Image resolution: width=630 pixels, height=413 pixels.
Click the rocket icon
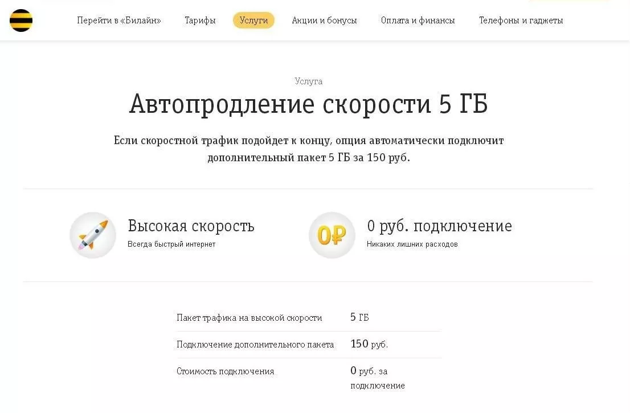pos(93,235)
